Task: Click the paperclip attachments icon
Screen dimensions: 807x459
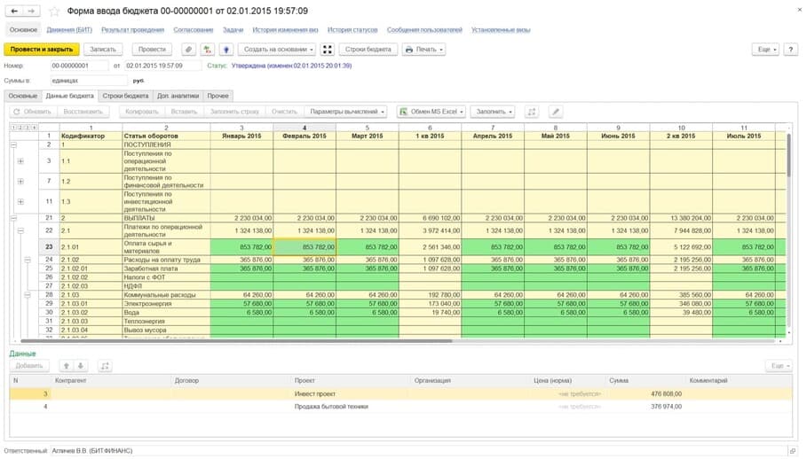Action: pos(189,50)
